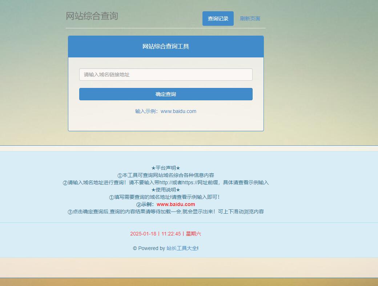Click the 网站综合查询工具 panel header
This screenshot has width=378, height=286.
[x=165, y=47]
